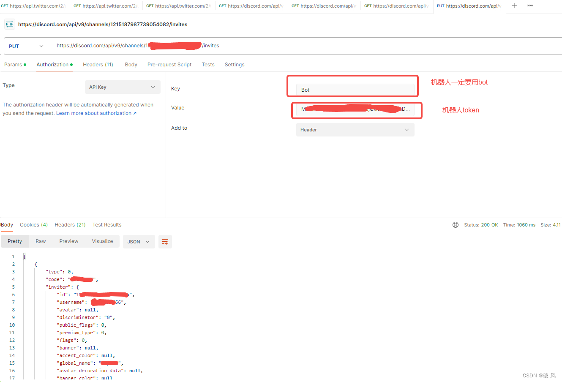Click the "type": 0 line in response
Image resolution: width=562 pixels, height=382 pixels.
[59, 272]
